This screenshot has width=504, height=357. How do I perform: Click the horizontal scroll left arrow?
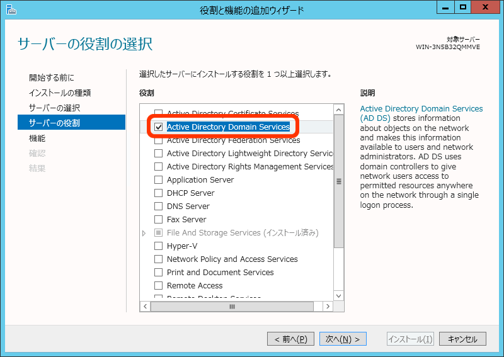pyautogui.click(x=146, y=306)
